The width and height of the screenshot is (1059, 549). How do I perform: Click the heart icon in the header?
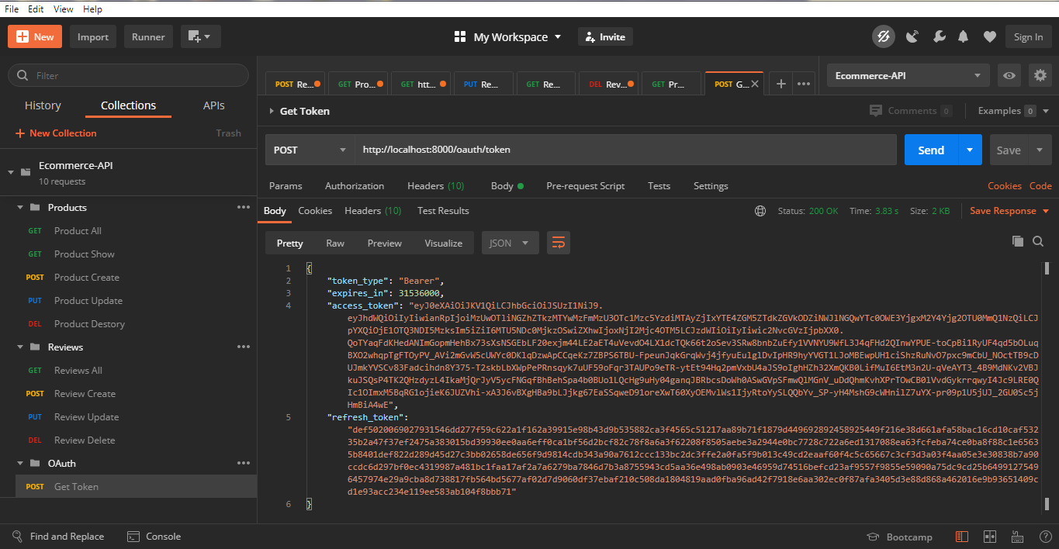990,36
